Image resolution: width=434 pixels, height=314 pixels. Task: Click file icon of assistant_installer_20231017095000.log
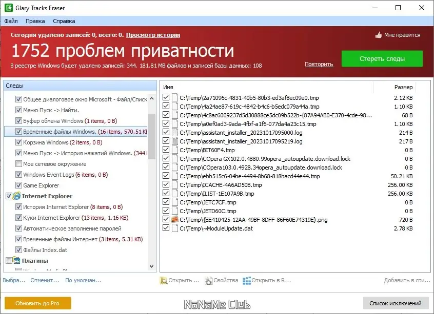(174, 133)
